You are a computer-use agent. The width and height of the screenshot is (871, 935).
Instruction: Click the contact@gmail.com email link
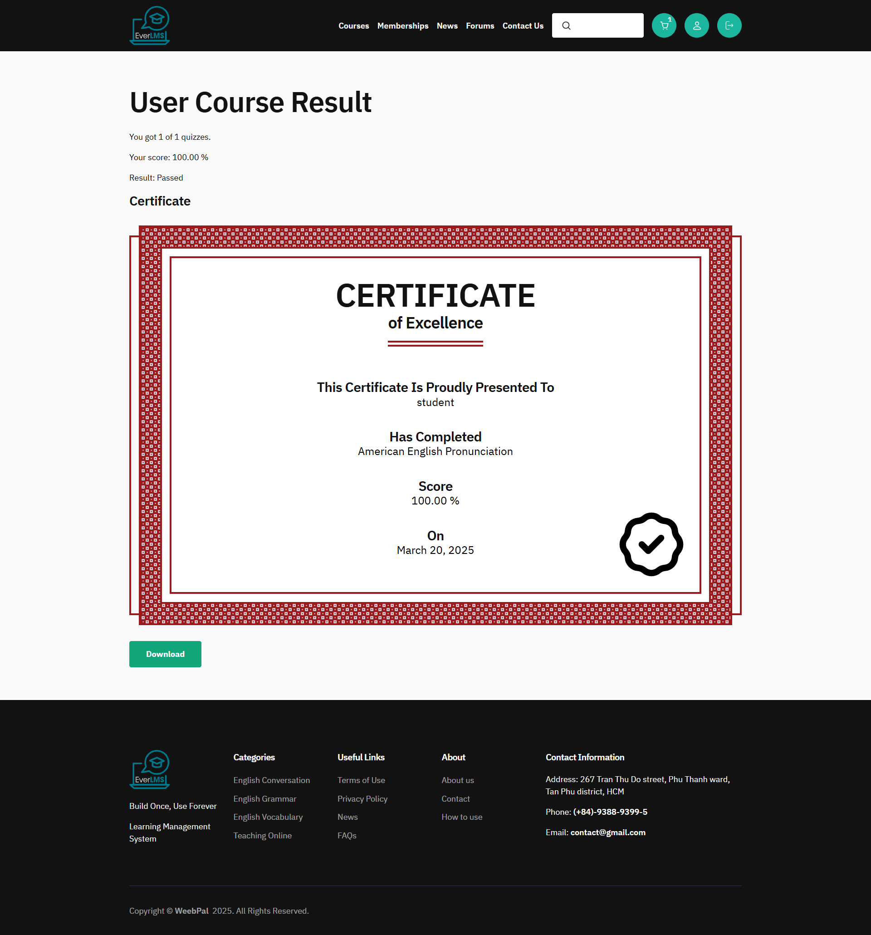607,832
